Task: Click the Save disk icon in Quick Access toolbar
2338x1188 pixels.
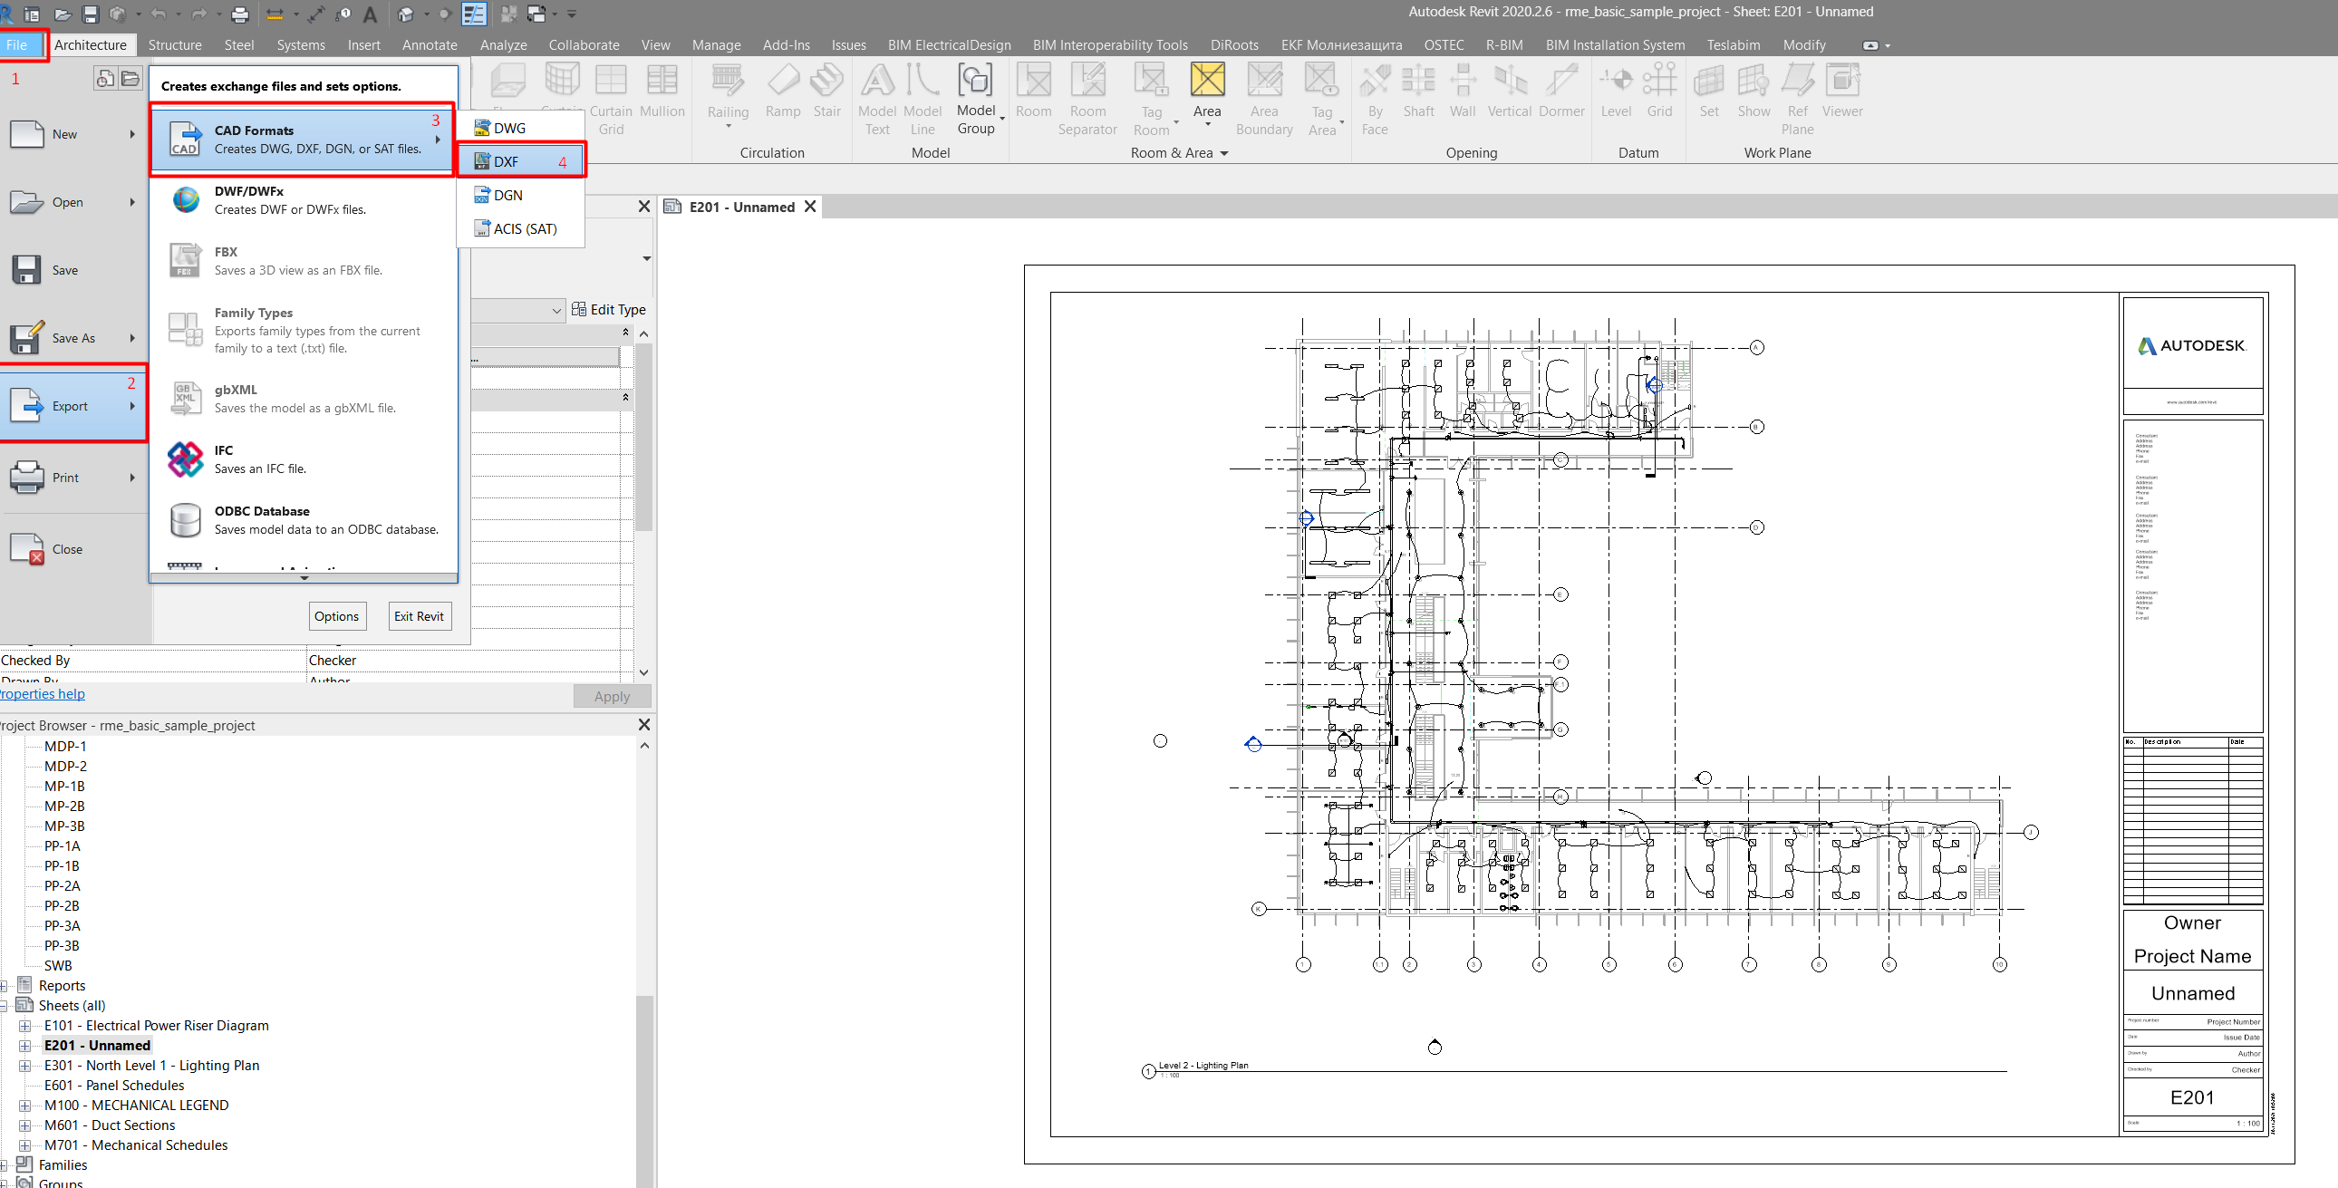Action: pyautogui.click(x=90, y=14)
